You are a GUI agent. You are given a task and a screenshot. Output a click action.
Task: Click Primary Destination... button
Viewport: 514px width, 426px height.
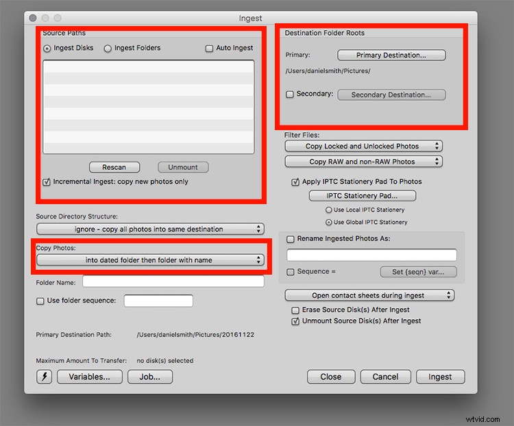pyautogui.click(x=391, y=55)
